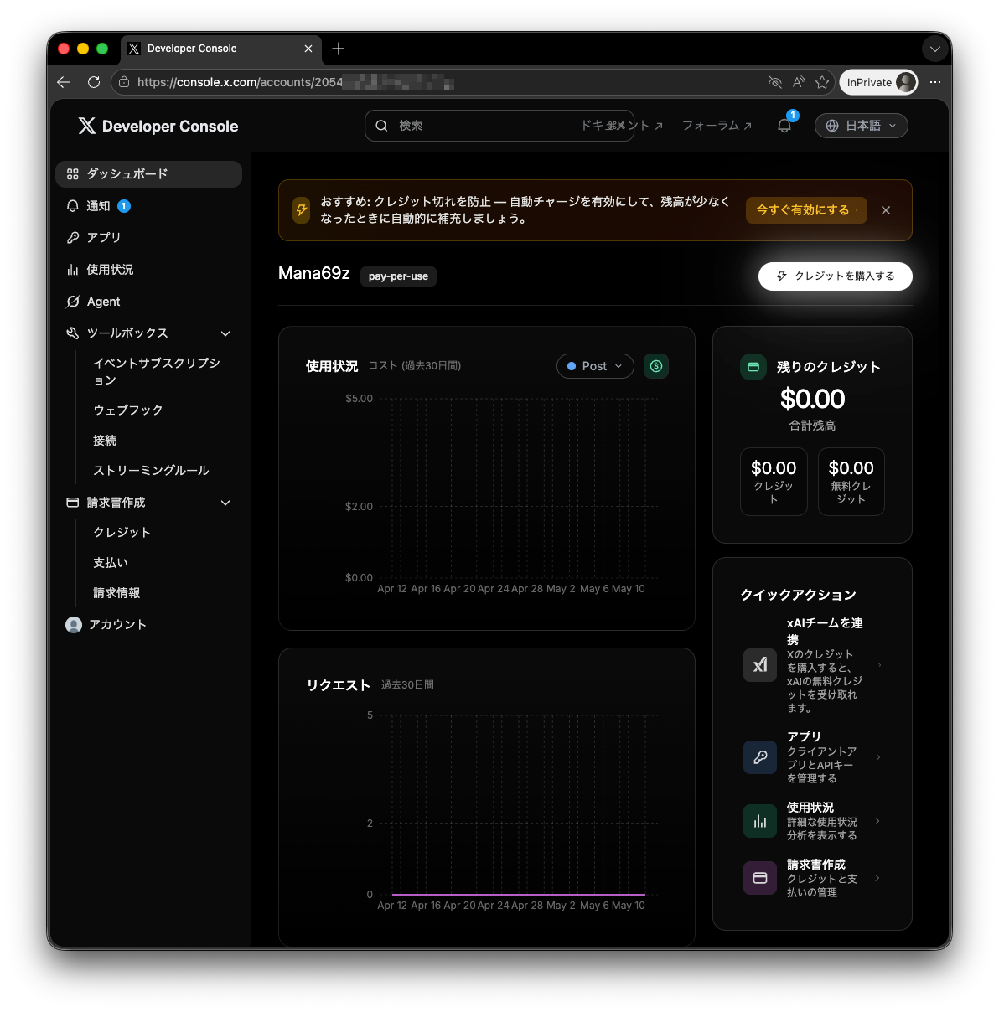Viewport: 999px width, 1012px height.
Task: Select ストリーミングルール in the sidebar
Action: 151,471
